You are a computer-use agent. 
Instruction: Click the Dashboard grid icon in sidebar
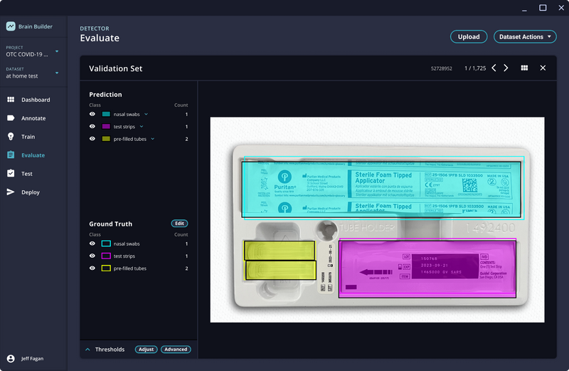tap(11, 100)
